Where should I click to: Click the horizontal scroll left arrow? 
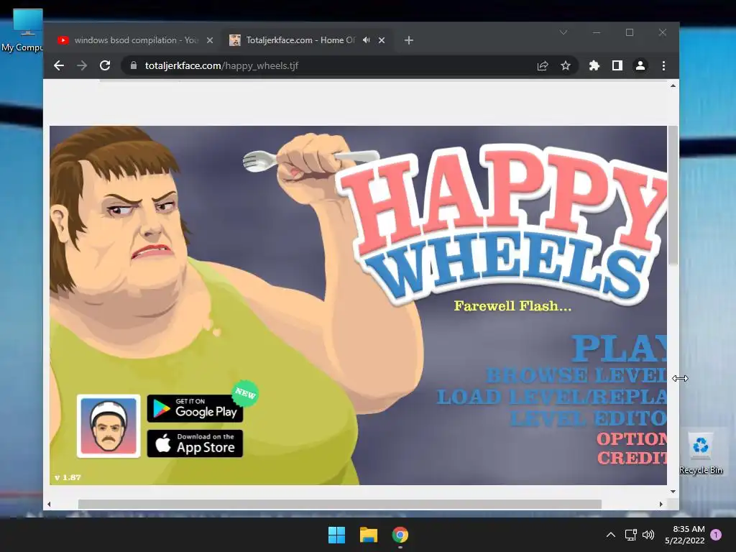click(x=49, y=505)
